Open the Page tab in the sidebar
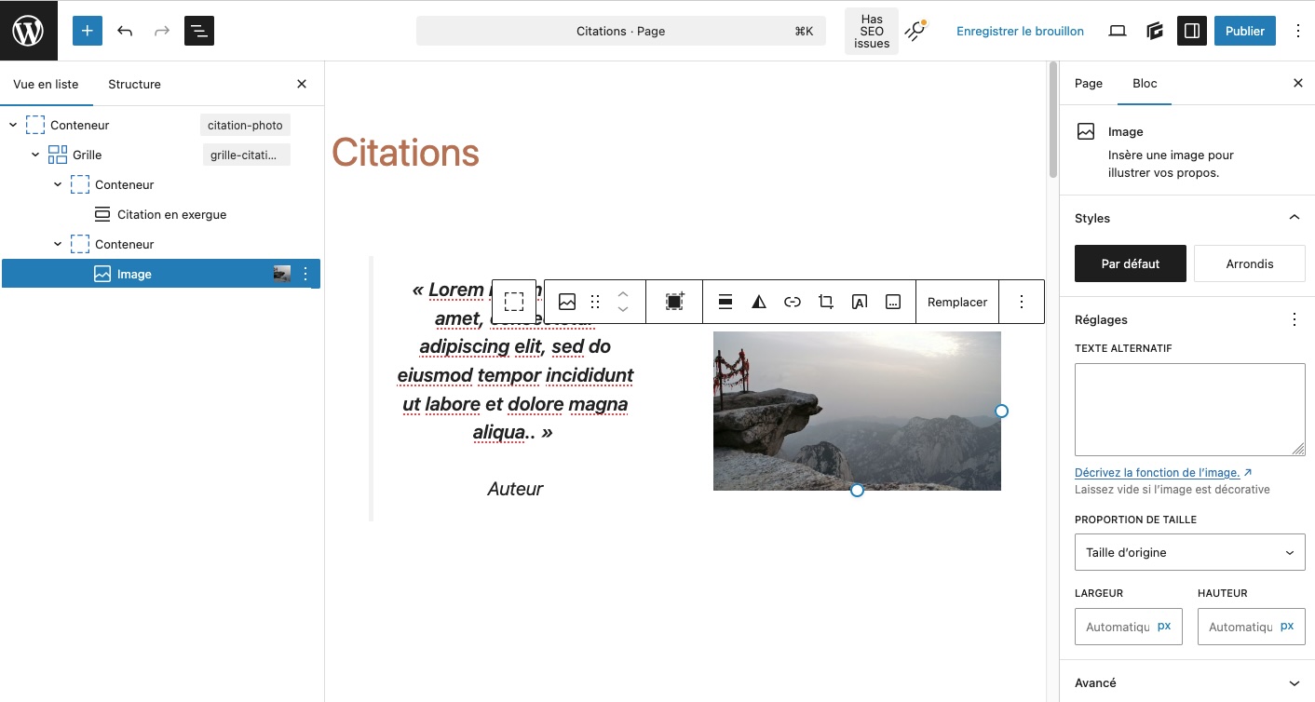The width and height of the screenshot is (1315, 702). 1088,84
